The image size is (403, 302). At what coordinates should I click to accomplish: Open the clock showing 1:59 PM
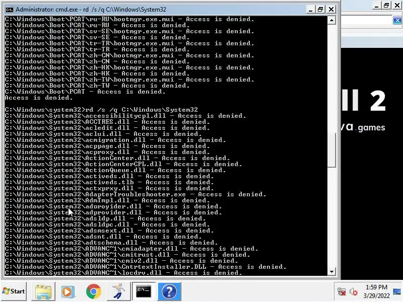coord(376,291)
